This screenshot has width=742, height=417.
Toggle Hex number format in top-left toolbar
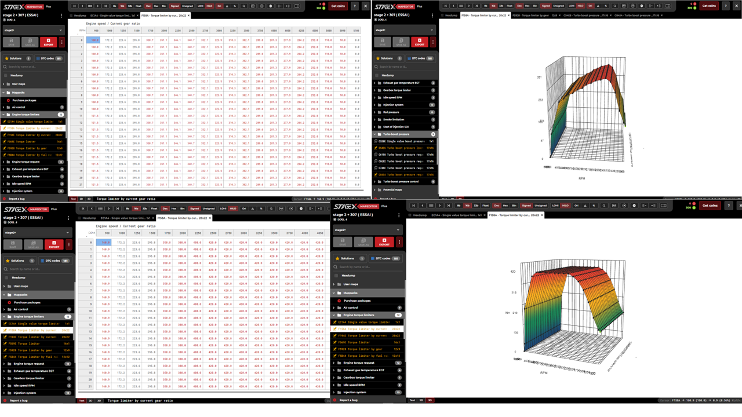click(157, 6)
